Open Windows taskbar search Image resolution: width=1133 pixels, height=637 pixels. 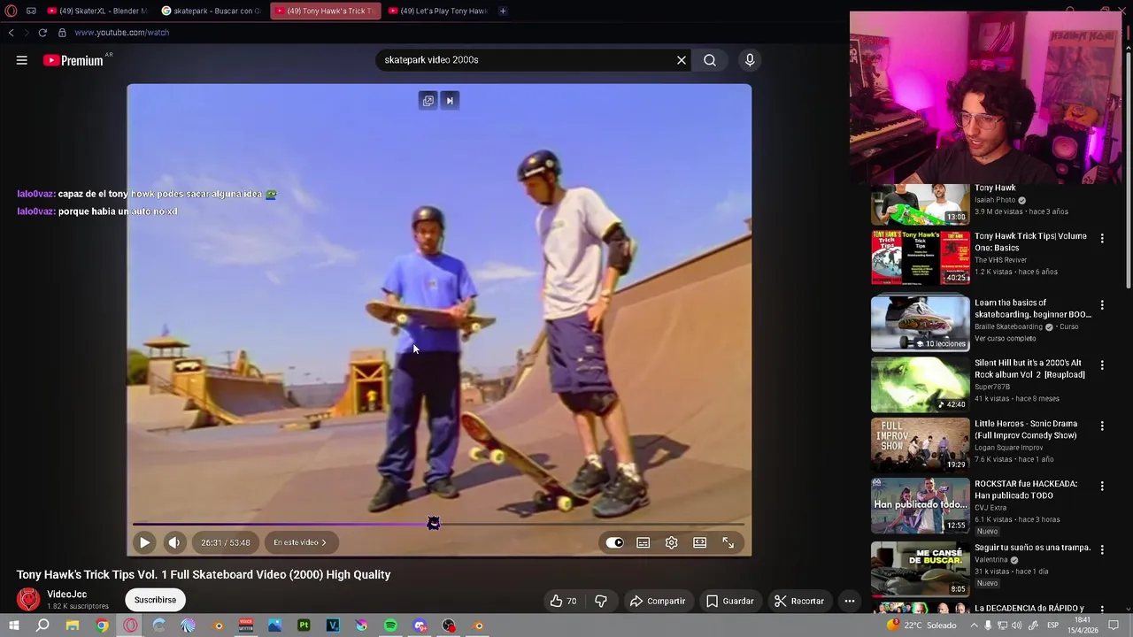click(42, 625)
